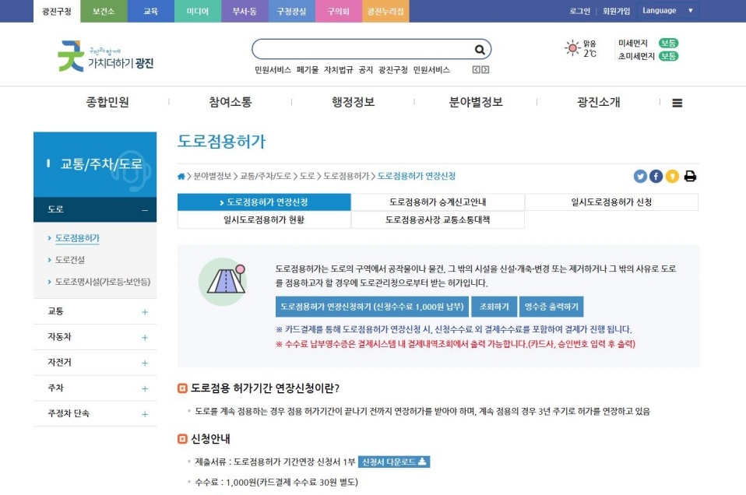
Task: Show next search keywords arrow
Action: tap(485, 70)
